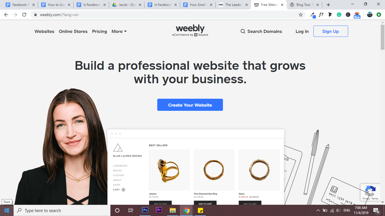Expand the More dropdown menu
The height and width of the screenshot is (216, 385).
[x=119, y=31]
